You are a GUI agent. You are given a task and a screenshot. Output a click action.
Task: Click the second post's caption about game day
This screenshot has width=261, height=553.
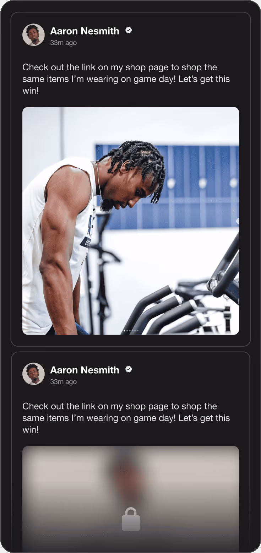126,418
